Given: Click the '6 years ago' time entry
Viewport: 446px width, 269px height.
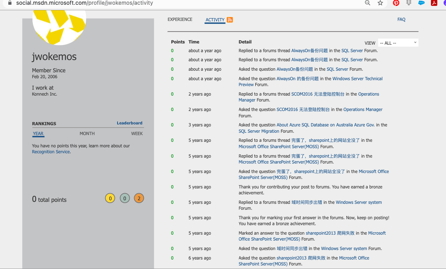Looking at the screenshot, I should pos(200,258).
